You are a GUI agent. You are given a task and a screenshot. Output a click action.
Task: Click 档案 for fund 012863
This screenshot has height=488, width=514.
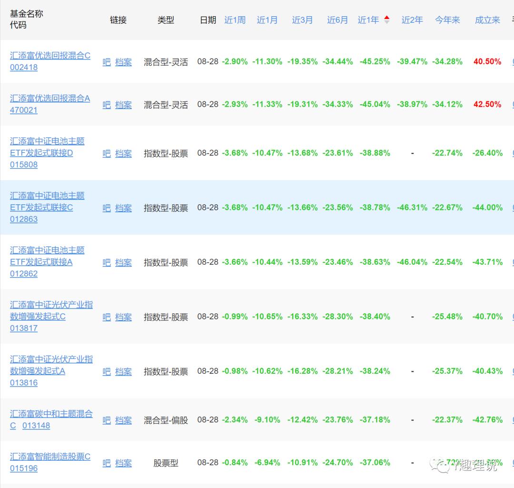click(124, 208)
